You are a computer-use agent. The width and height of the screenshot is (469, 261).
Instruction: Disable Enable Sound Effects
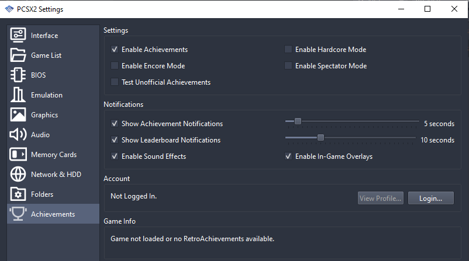point(115,156)
